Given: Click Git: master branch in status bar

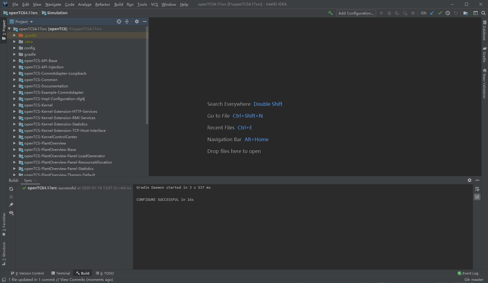Looking at the screenshot, I should (x=474, y=280).
